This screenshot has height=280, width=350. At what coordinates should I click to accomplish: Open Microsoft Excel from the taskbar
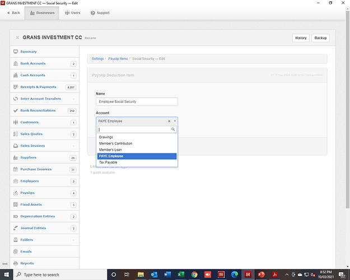181,274
